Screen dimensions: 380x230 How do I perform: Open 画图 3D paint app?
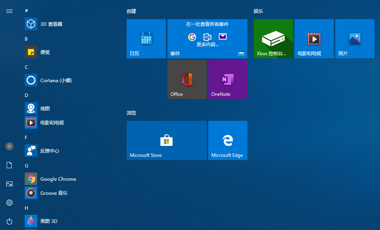[31, 221]
